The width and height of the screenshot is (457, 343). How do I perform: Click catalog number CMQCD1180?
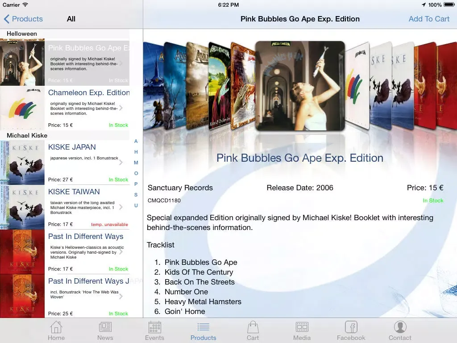164,201
